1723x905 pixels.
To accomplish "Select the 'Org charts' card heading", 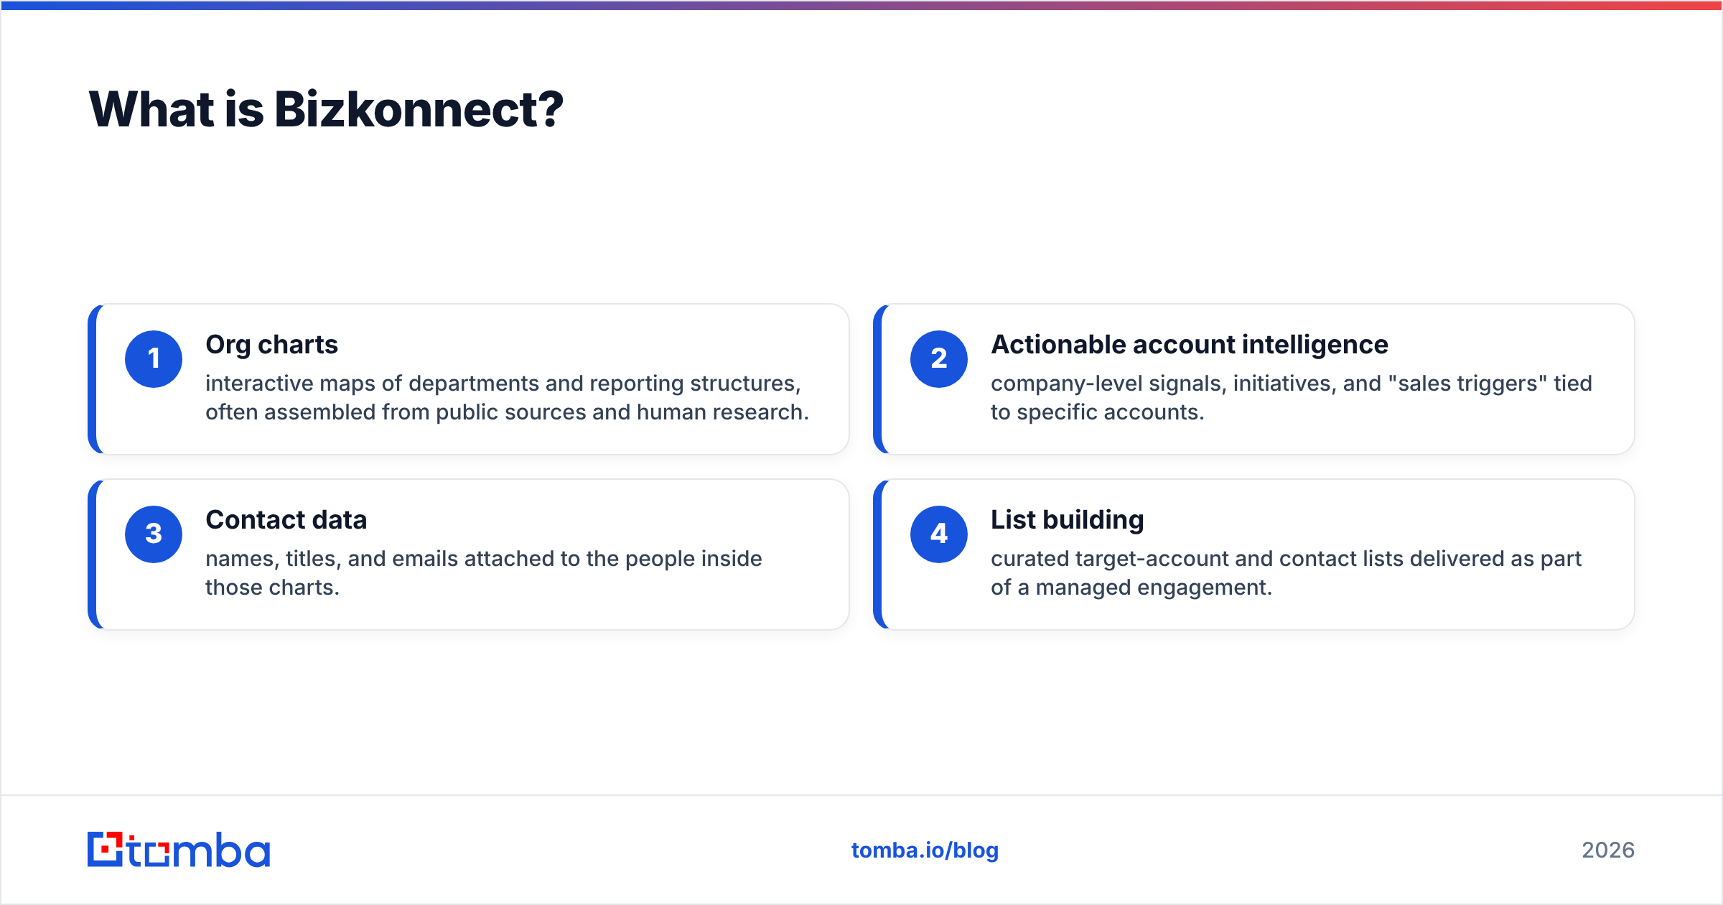I will 271,345.
